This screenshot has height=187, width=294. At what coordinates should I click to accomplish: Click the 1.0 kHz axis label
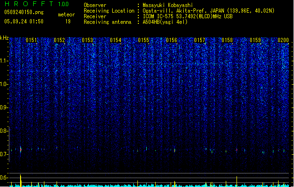(4, 84)
